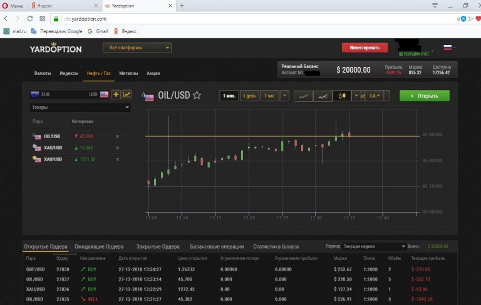Close the Yardoption browser tab
The height and width of the screenshot is (305, 481).
(x=170, y=6)
